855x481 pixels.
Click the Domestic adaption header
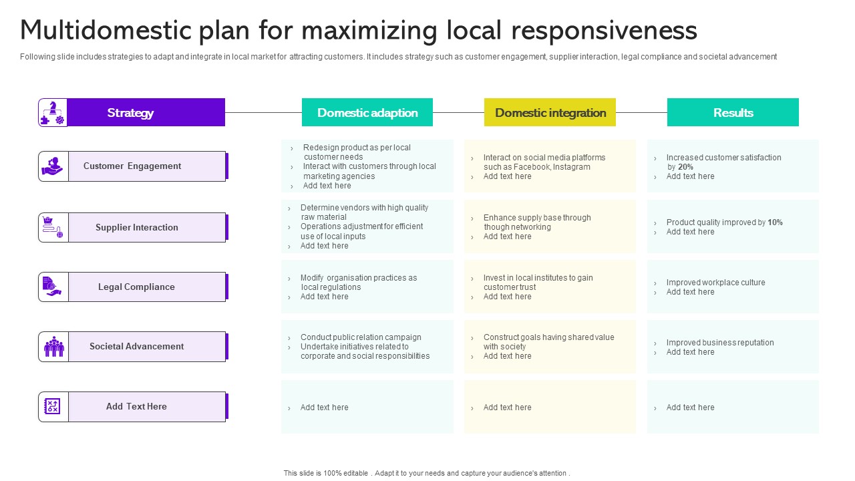tap(367, 112)
